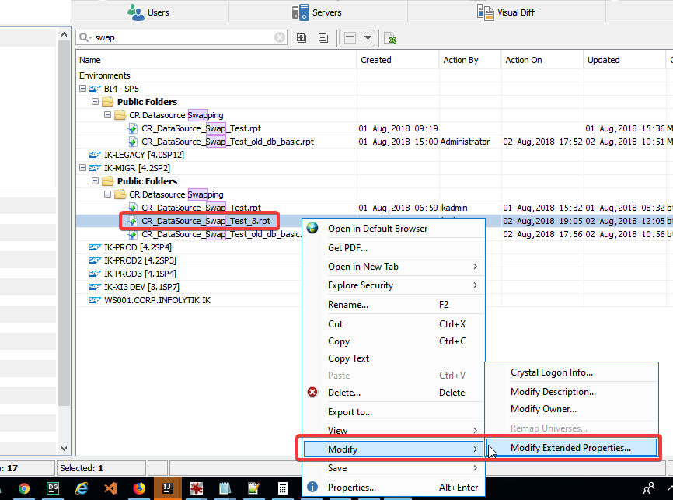Choose Copy Text from context menu
Screen dimensions: 673x500
393,358
